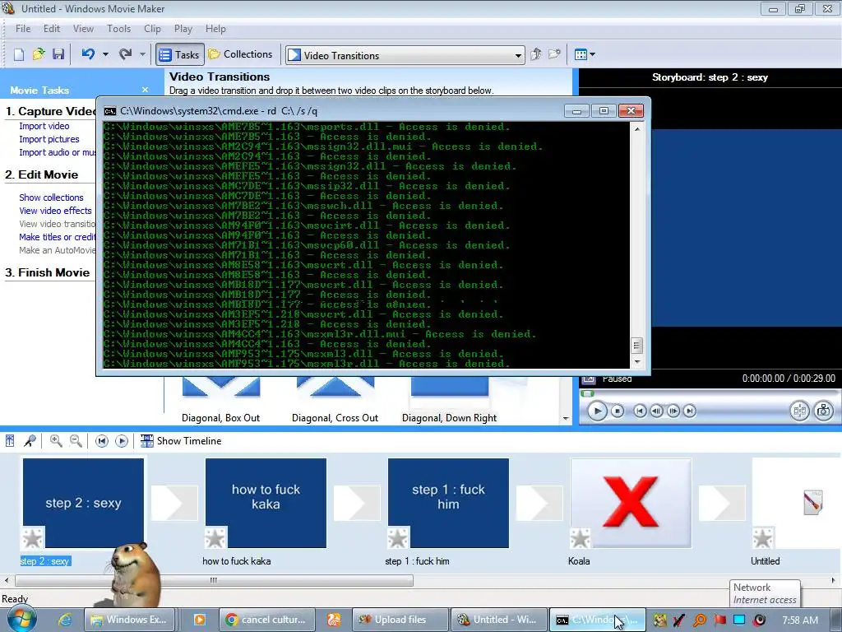Click the New Collection Folder icon
This screenshot has height=632, width=842.
[x=554, y=54]
